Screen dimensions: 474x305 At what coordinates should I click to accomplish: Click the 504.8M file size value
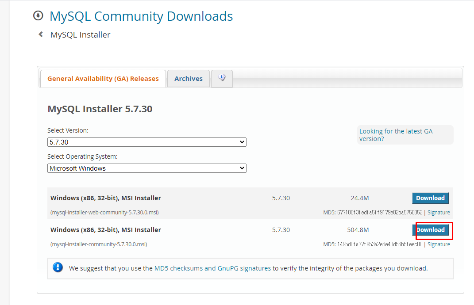click(358, 230)
